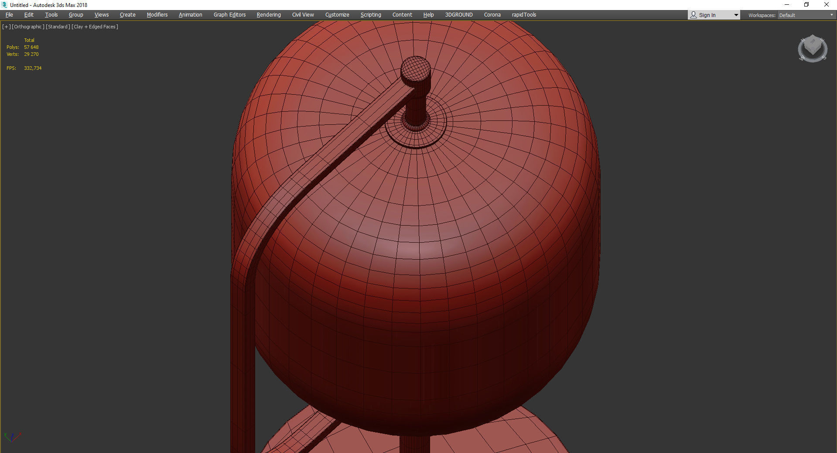The image size is (837, 453).
Task: Click the FPS value 332,734
Action: click(x=33, y=68)
